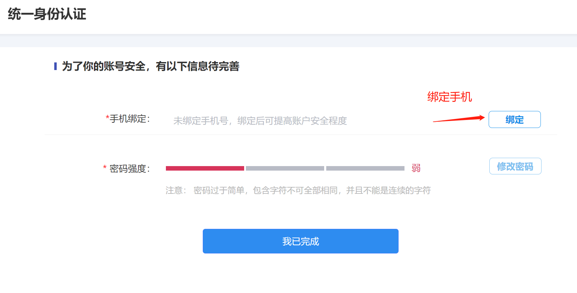Click the placeholder text 未绑定手机号，绑定后可提高账户安全程度
The image size is (577, 293).
tap(260, 121)
